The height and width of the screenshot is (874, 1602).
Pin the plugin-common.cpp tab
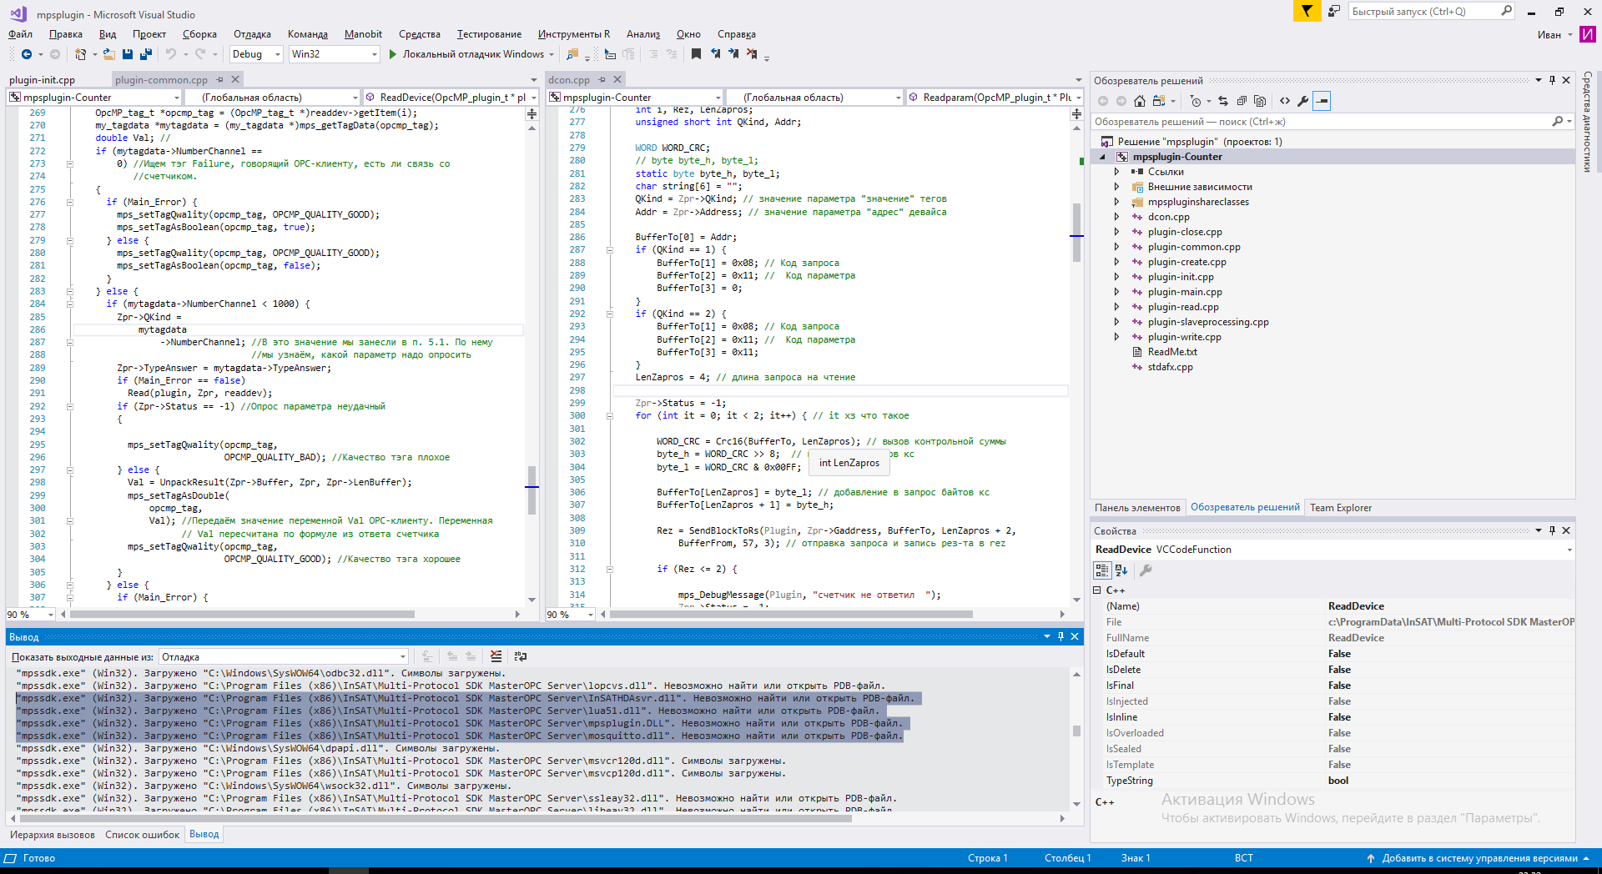tap(220, 80)
